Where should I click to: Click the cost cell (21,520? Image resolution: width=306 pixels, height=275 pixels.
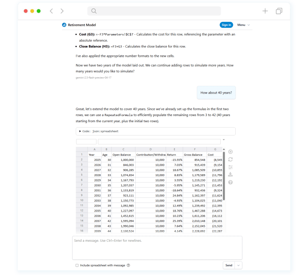tap(215, 226)
